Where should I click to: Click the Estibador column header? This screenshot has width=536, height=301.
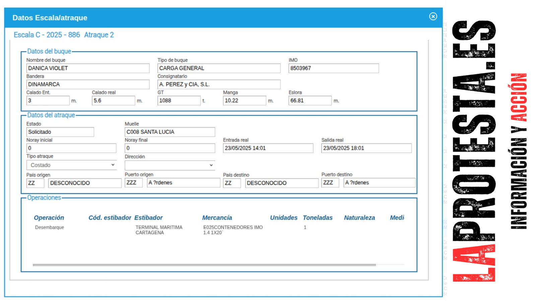coord(148,218)
